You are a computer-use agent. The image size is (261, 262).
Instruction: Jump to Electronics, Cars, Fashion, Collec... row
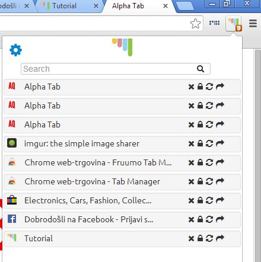pyautogui.click(x=122, y=201)
